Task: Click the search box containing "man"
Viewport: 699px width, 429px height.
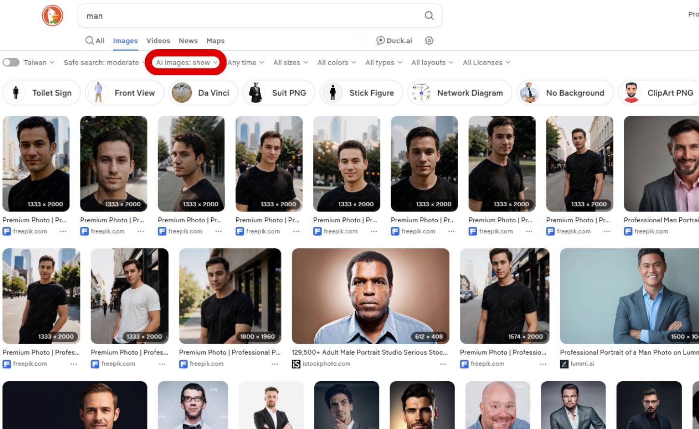Action: pos(251,16)
